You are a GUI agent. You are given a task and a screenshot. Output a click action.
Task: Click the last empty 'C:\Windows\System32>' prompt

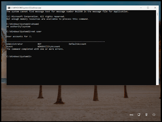click(x=19, y=57)
